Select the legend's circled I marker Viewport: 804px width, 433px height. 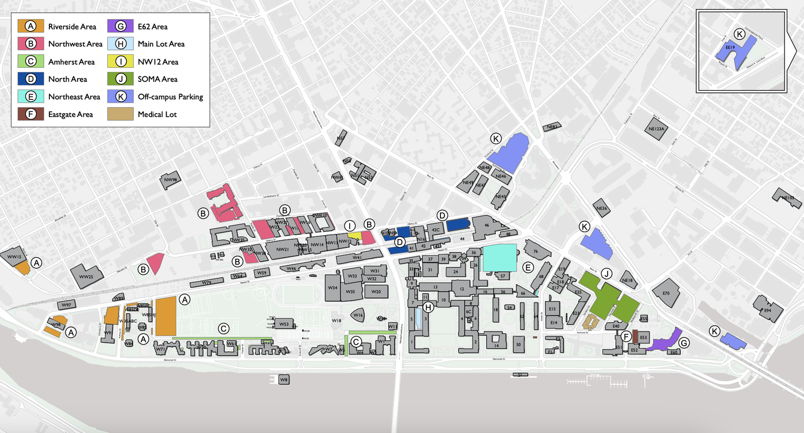tap(121, 61)
